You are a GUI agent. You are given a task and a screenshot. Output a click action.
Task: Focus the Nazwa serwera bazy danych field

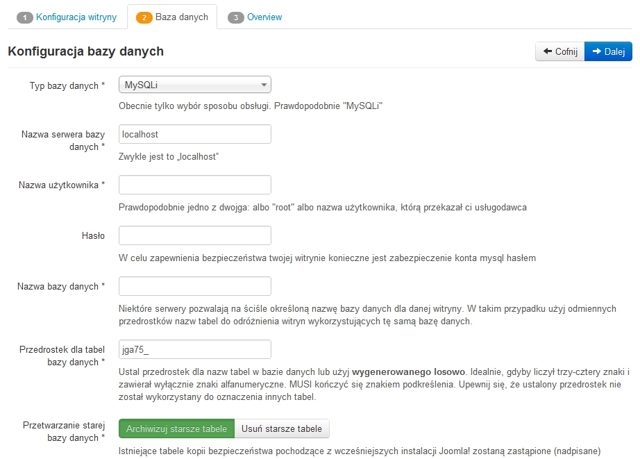click(195, 134)
